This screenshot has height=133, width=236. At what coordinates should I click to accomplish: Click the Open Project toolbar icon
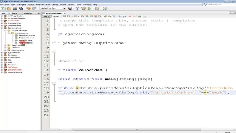(x=15, y=8)
